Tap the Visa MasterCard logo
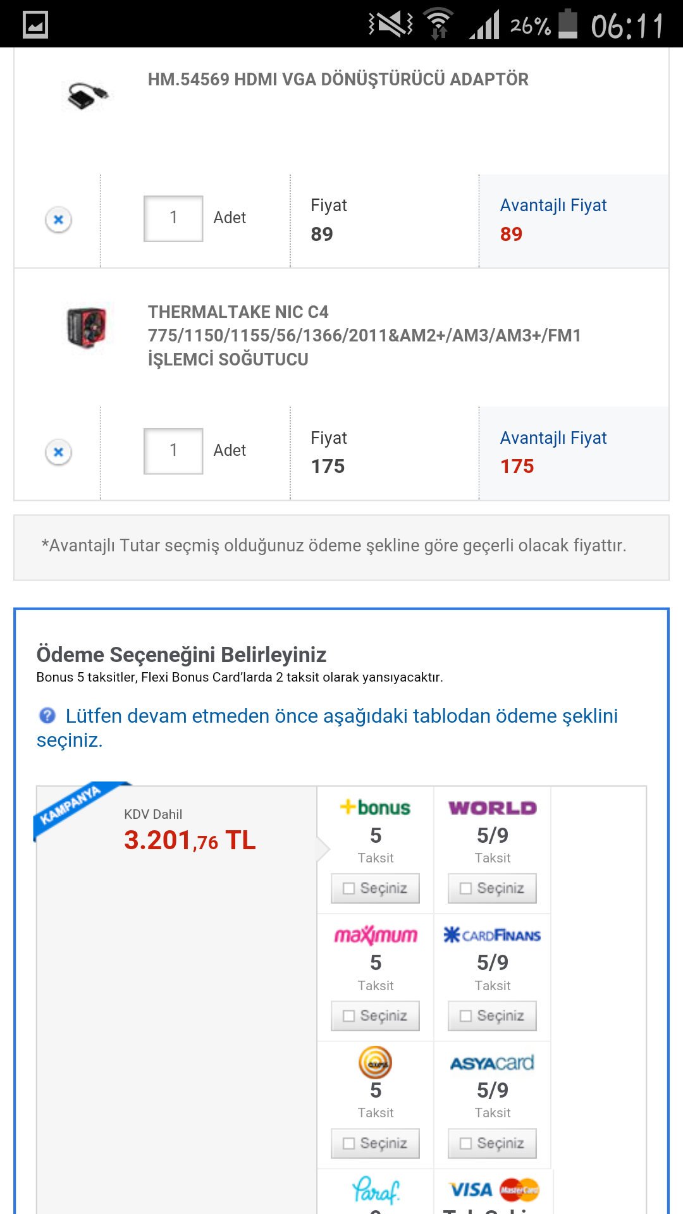This screenshot has height=1214, width=683. pos(493,1190)
